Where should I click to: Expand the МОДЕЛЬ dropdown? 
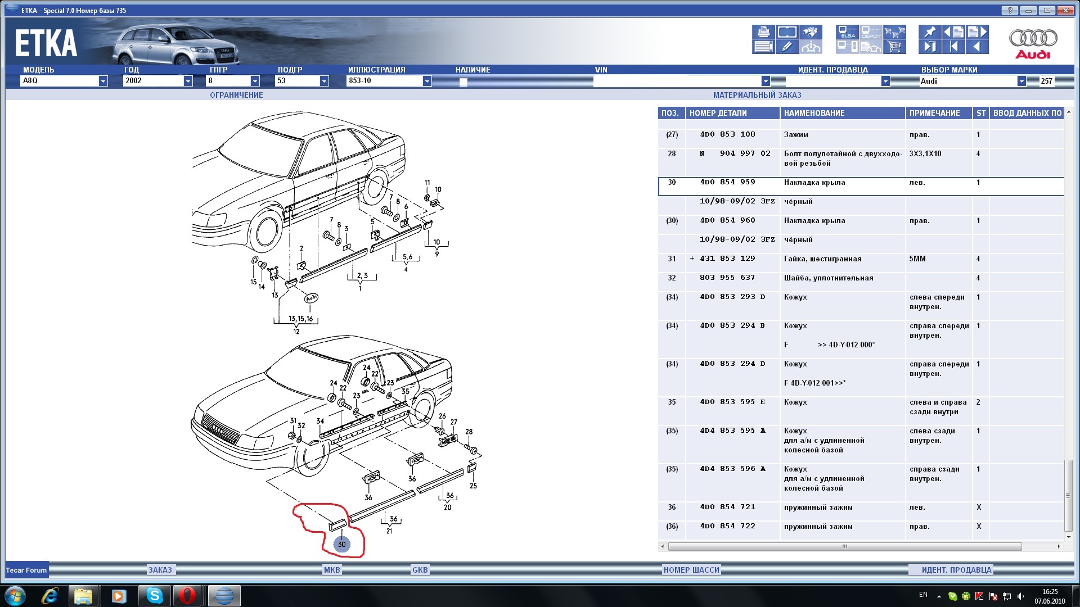click(103, 81)
